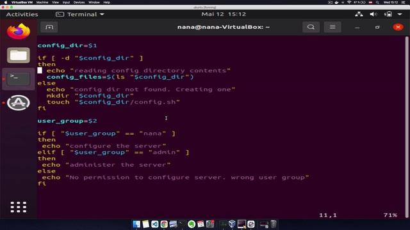The width and height of the screenshot is (410, 230).
Task: Open the View menu in VirtualBox
Action: click(x=56, y=3)
